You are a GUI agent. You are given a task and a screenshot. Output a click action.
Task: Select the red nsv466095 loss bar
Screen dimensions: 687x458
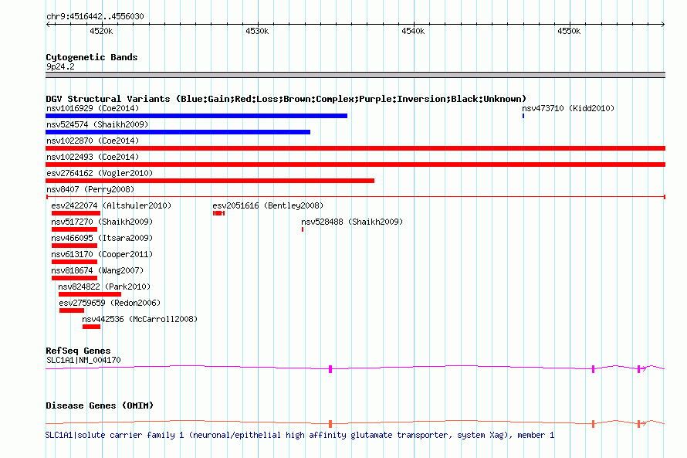pyautogui.click(x=74, y=246)
